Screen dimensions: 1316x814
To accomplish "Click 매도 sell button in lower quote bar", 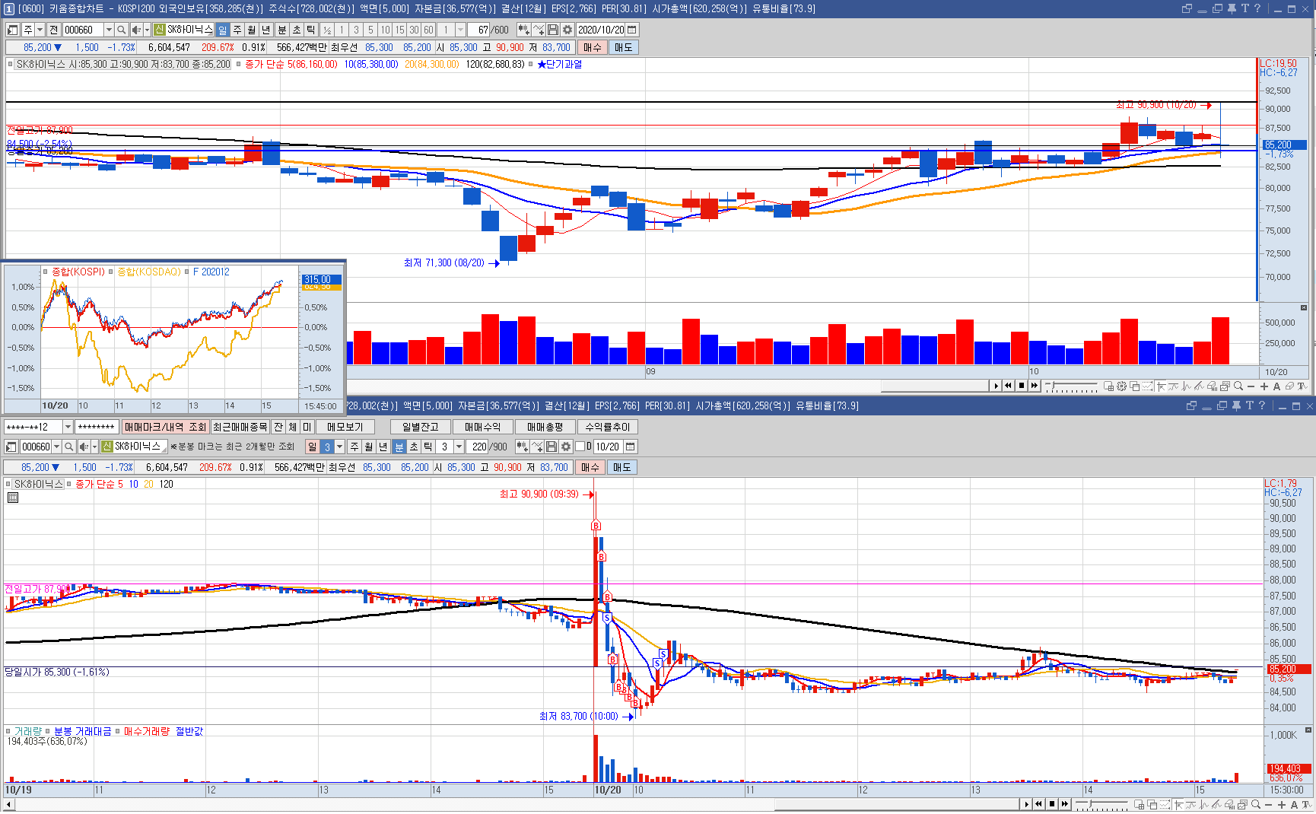I will click(x=621, y=467).
